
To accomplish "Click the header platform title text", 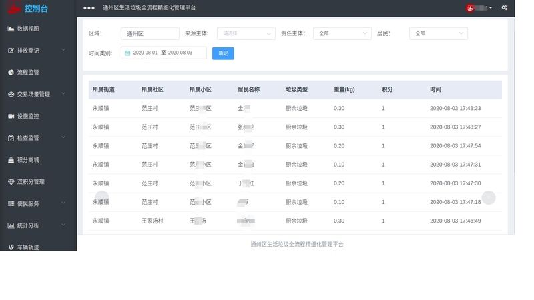I will coord(149,8).
